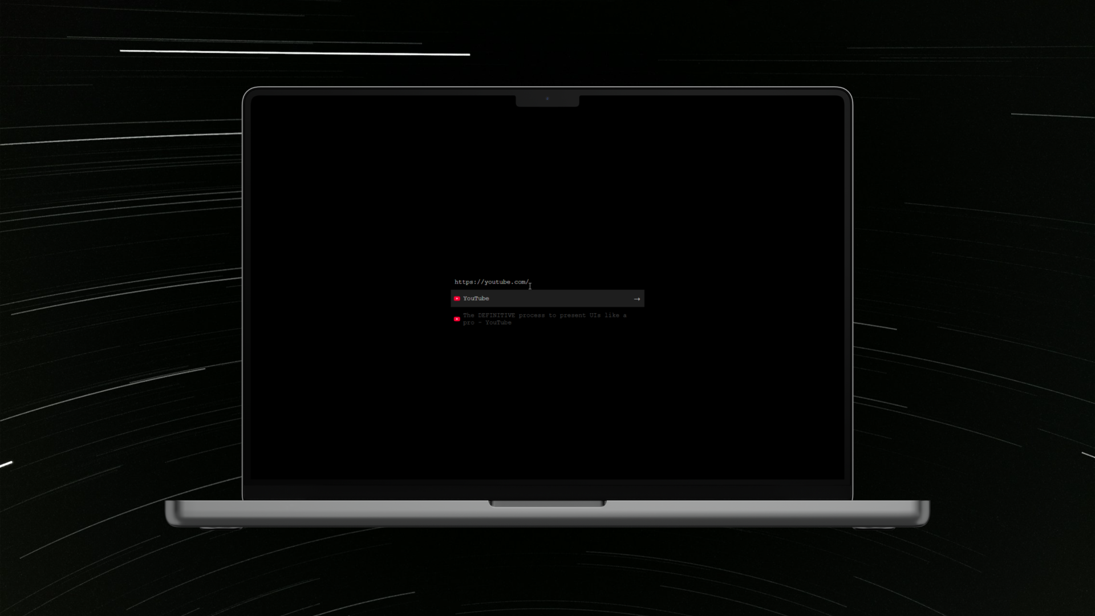Click the arrow icon in the YouTube row
Viewport: 1095px width, 616px height.
point(636,299)
